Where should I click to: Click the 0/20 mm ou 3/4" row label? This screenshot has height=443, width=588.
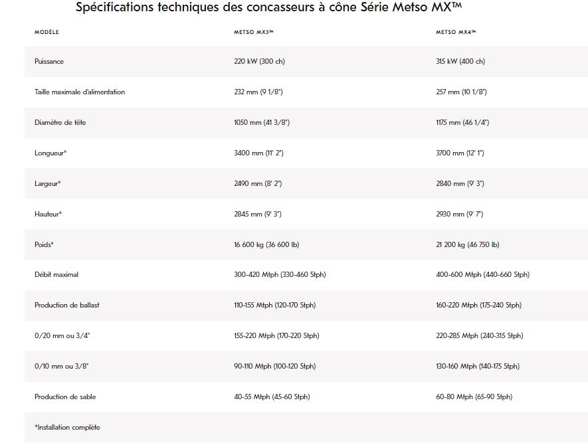coord(62,336)
